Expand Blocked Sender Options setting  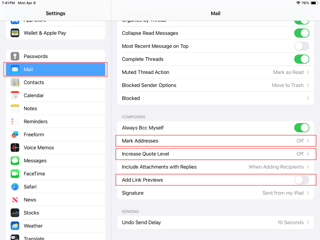(x=215, y=85)
